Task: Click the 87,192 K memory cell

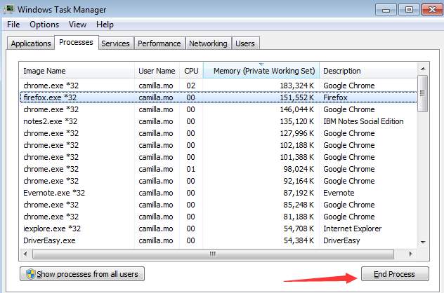Action: pos(299,193)
